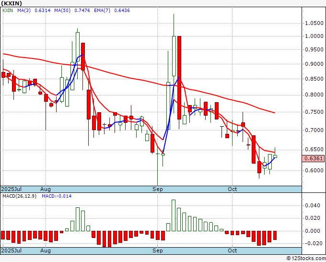Image resolution: width=326 pixels, height=262 pixels.
Task: Click the 0.7000 price axis label
Action: point(314,130)
